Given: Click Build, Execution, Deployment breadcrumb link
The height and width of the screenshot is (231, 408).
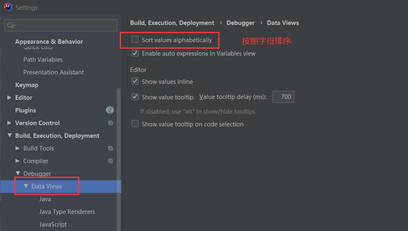Looking at the screenshot, I should [x=172, y=23].
